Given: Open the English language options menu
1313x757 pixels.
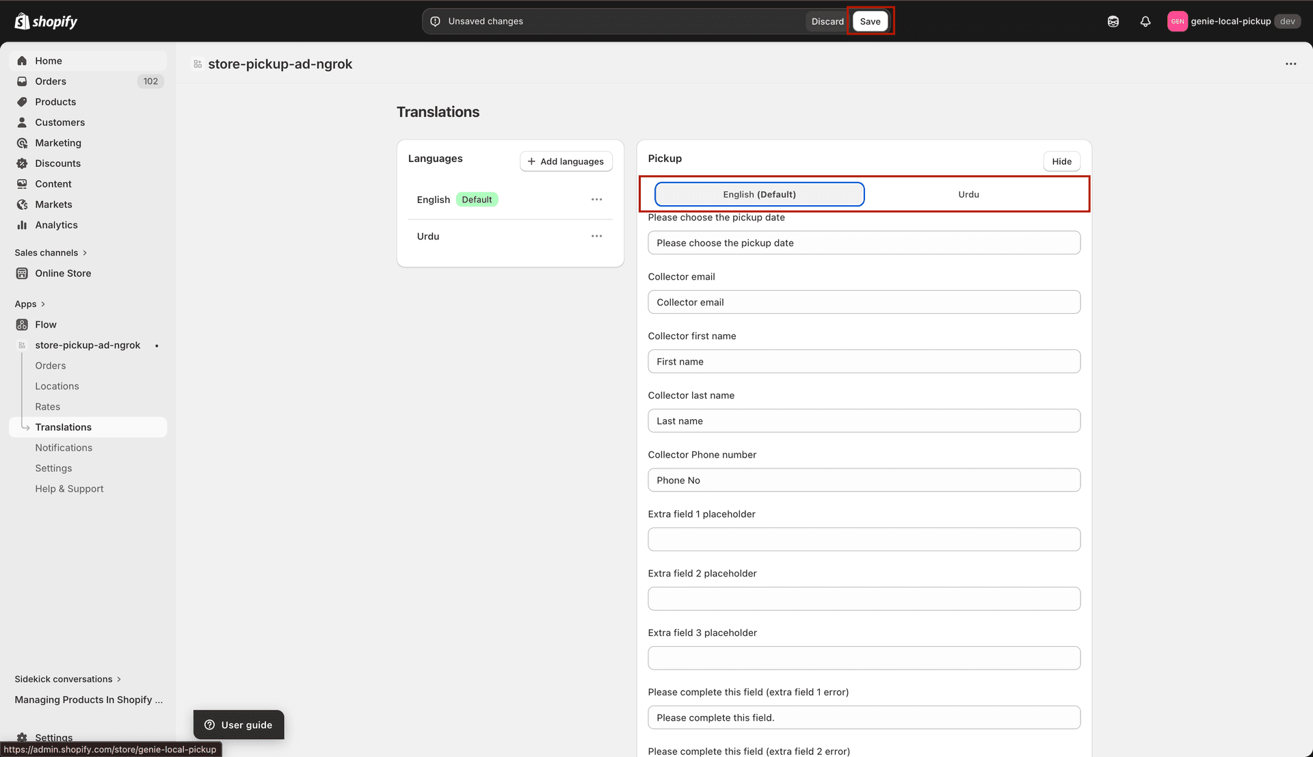Looking at the screenshot, I should coord(596,199).
